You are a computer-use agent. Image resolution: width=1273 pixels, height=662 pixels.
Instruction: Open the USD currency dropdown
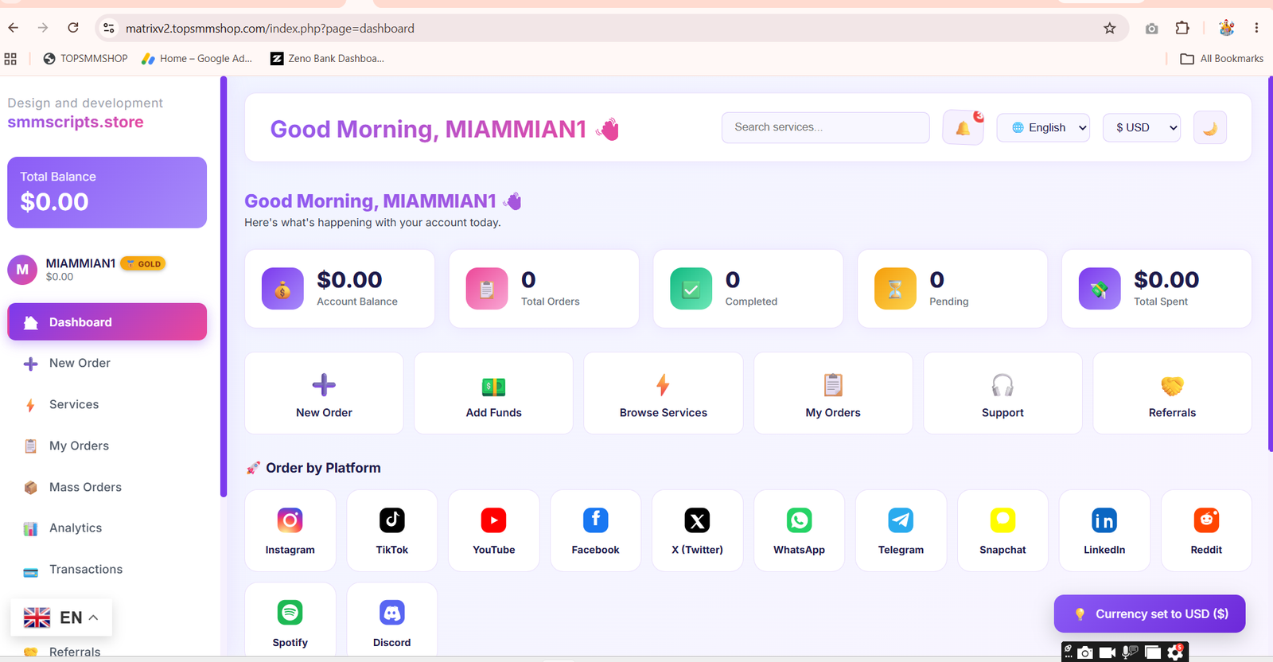point(1142,127)
